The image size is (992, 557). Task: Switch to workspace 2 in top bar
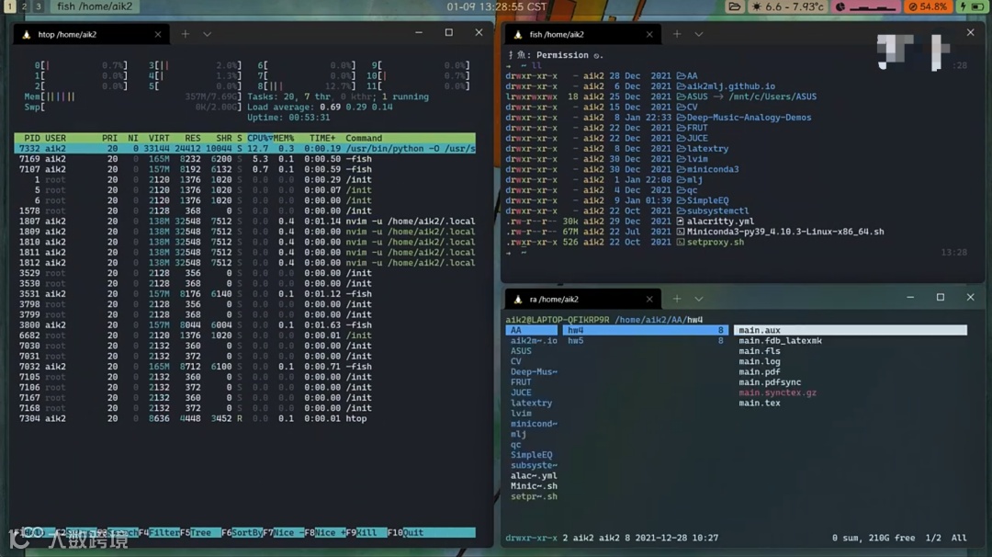(x=24, y=6)
